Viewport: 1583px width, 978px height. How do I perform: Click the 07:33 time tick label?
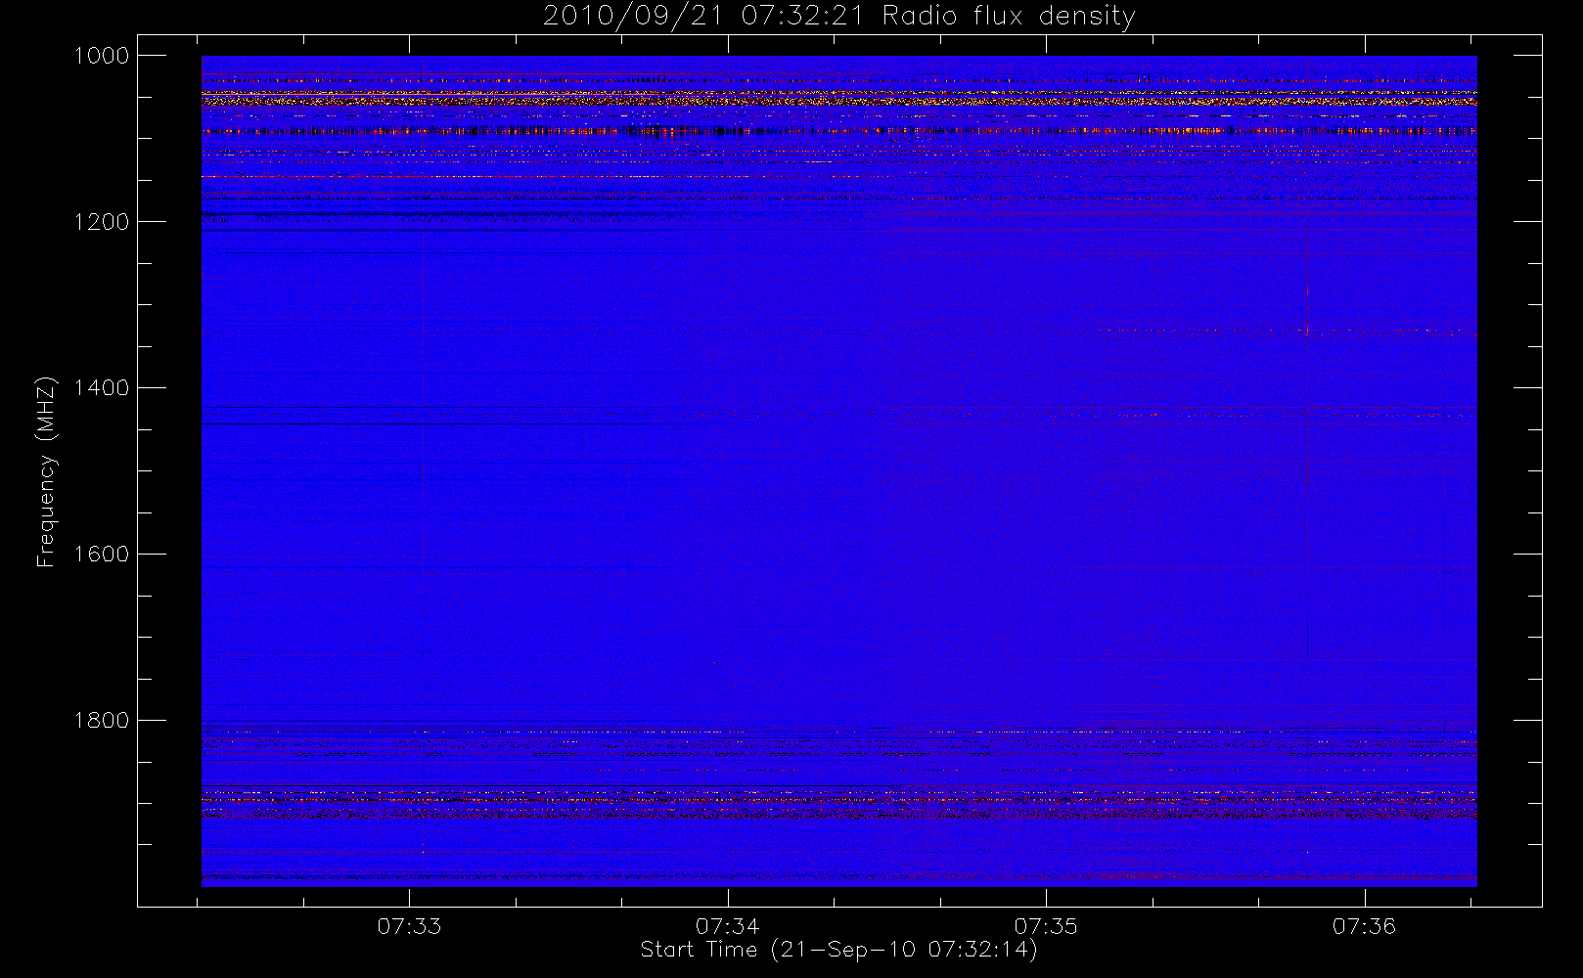click(x=409, y=925)
